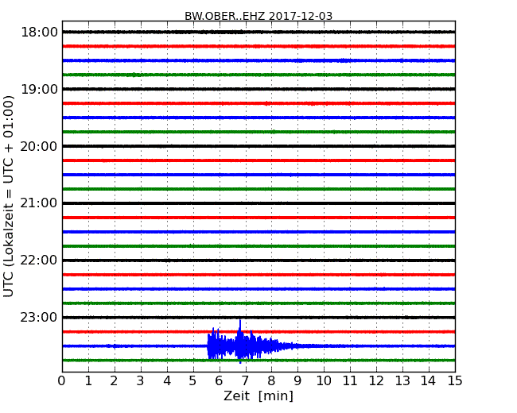Screen dimensions: 517x413
Task: Click the UTC Lokalzeit y-axis label
Action: pyautogui.click(x=9, y=196)
